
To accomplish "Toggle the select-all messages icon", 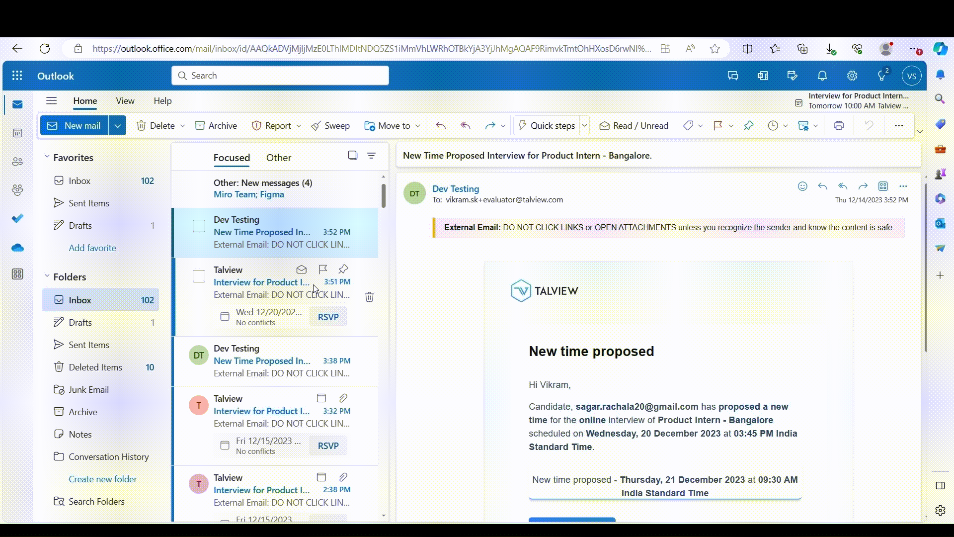I will 352,156.
